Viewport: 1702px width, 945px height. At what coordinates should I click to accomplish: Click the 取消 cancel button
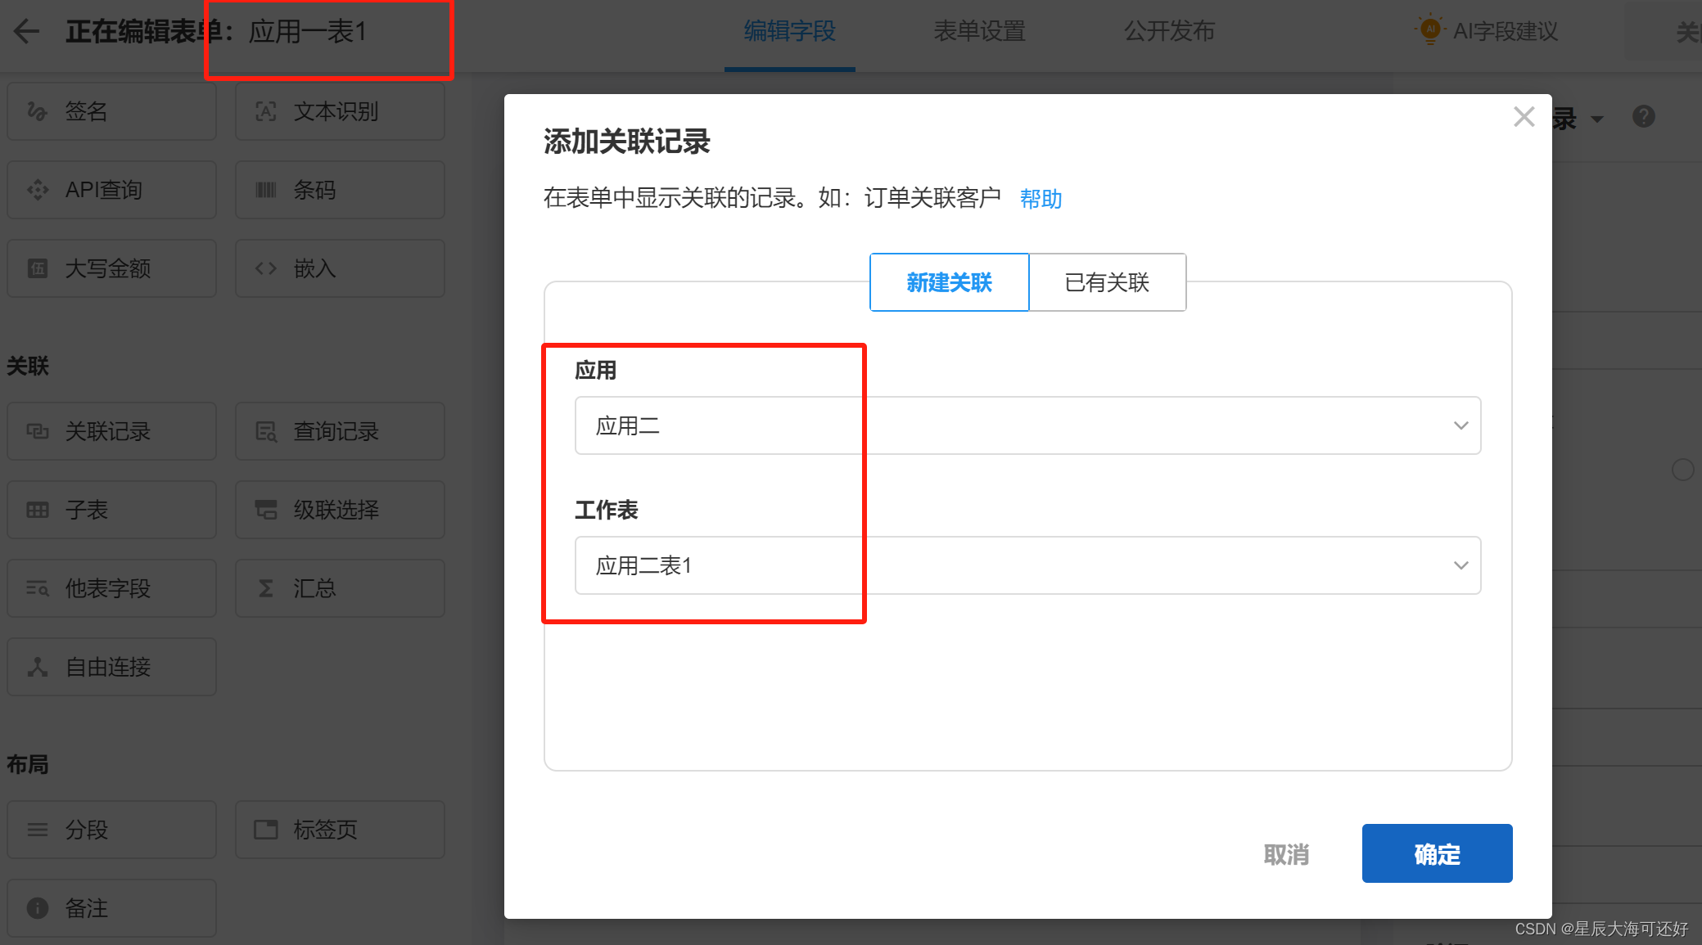(1286, 854)
